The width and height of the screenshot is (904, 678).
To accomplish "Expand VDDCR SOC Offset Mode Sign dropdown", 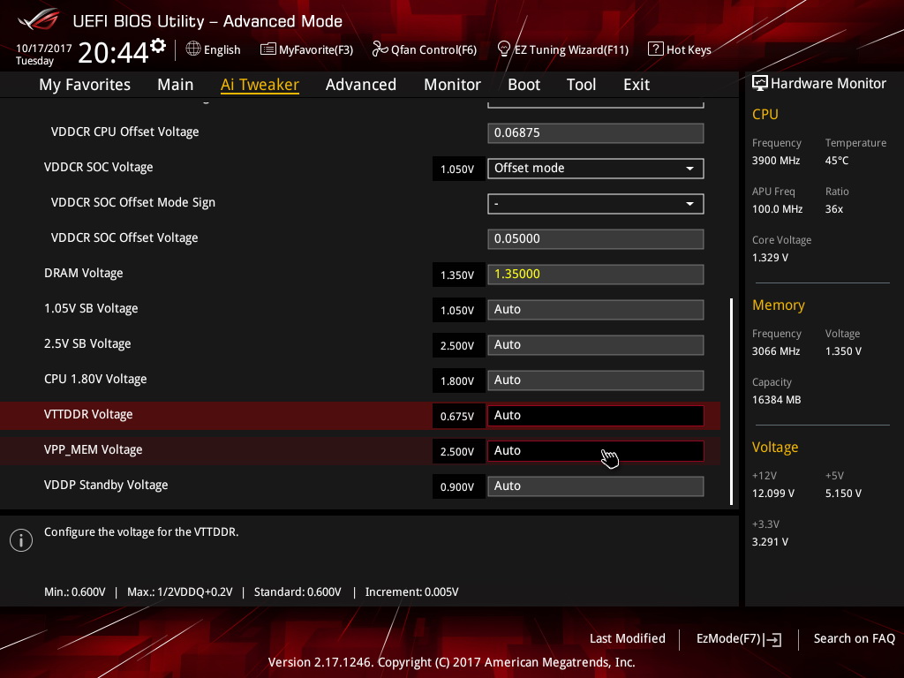I will click(x=596, y=204).
